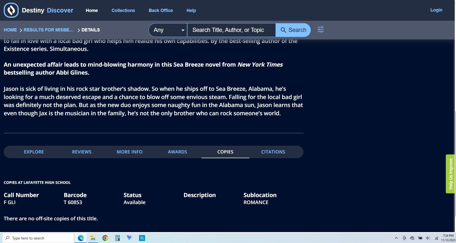456x243 pixels.
Task: Click the battery icon in the tray
Action: click(420, 238)
